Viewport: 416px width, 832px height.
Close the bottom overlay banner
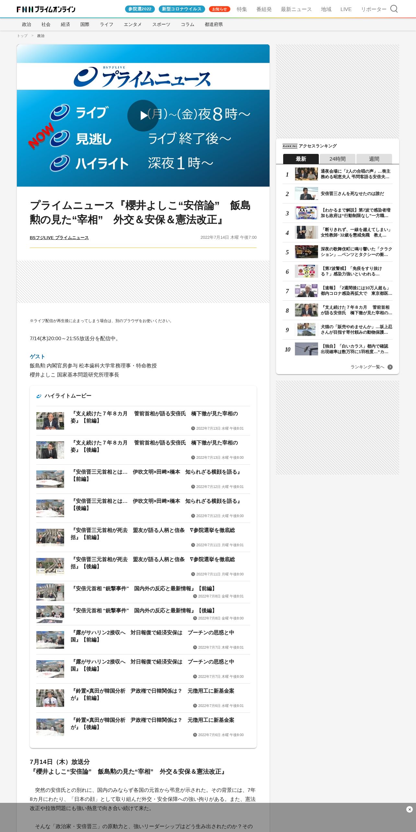click(x=409, y=809)
